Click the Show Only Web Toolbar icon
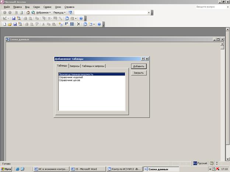 tap(70, 12)
